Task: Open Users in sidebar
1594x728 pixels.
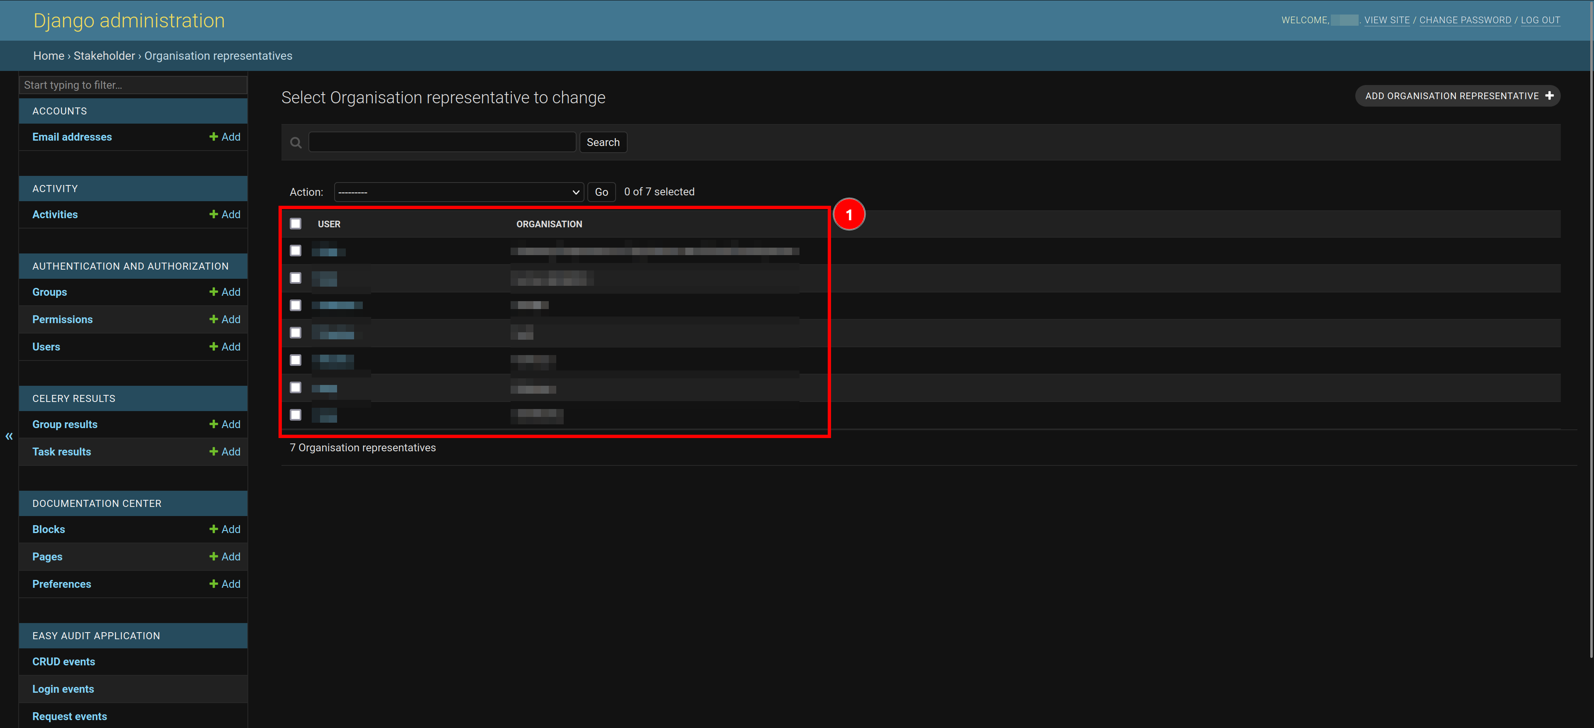Action: (46, 346)
